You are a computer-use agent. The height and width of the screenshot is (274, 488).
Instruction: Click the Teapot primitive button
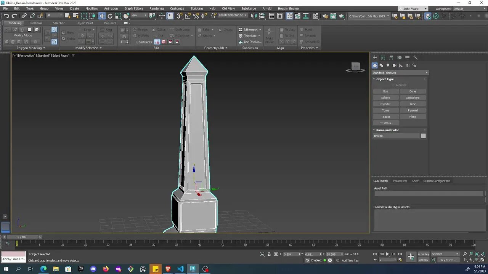point(385,116)
